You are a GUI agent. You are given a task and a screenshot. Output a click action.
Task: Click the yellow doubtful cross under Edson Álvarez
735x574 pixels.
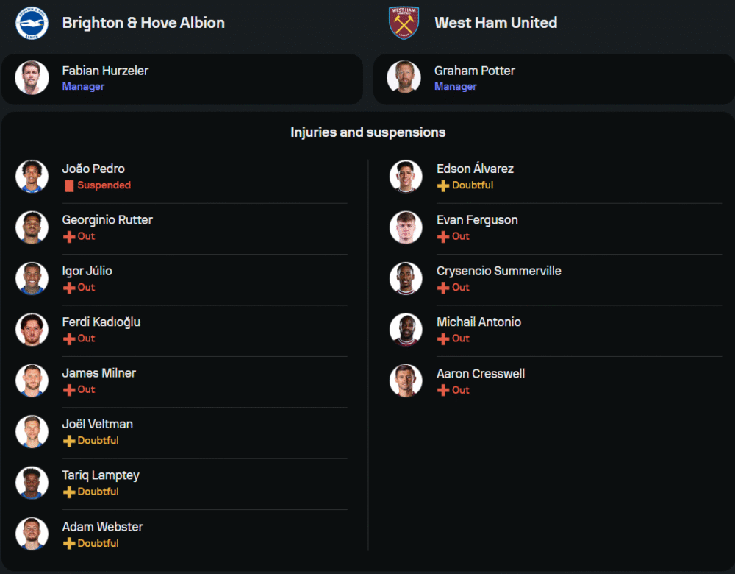point(443,185)
